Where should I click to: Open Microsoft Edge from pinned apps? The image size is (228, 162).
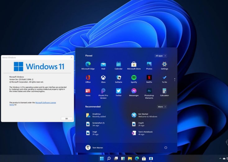click(88, 66)
